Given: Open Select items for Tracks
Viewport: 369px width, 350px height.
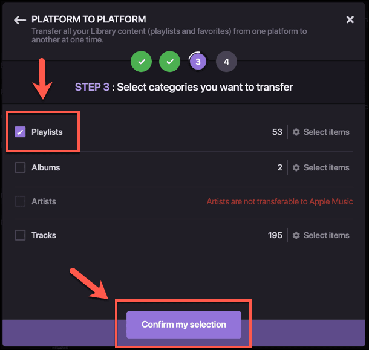Looking at the screenshot, I should pyautogui.click(x=326, y=235).
